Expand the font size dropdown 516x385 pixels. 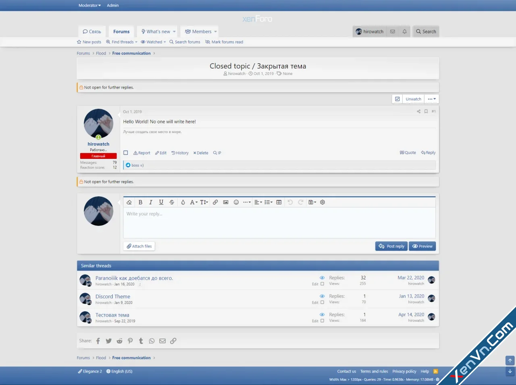pyautogui.click(x=204, y=202)
